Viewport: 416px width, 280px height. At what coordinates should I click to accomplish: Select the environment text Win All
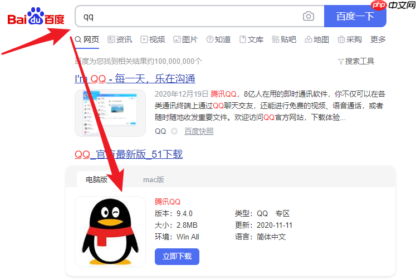point(188,237)
